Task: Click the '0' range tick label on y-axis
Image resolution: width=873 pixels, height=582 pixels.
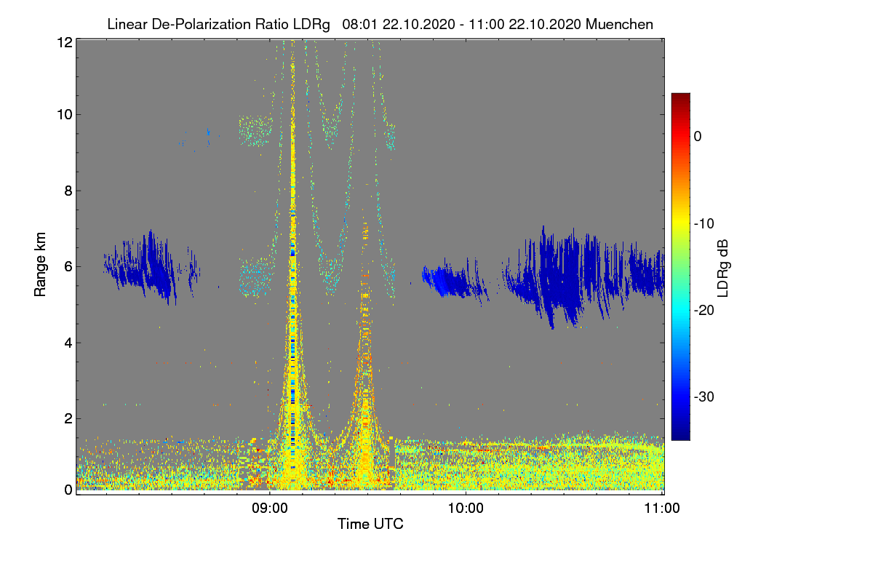Action: point(68,490)
